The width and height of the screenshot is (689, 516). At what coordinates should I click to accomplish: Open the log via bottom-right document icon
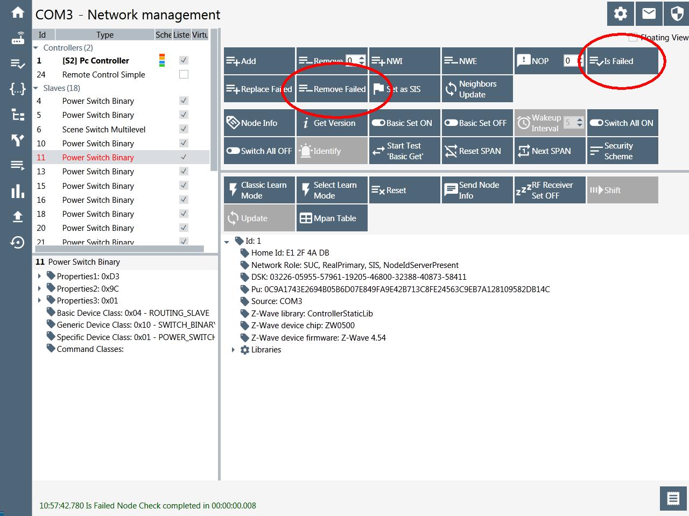pyautogui.click(x=673, y=499)
